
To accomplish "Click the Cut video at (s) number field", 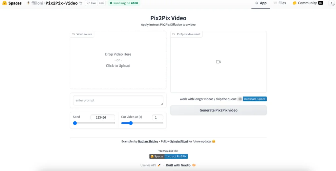I will [x=157, y=117].
